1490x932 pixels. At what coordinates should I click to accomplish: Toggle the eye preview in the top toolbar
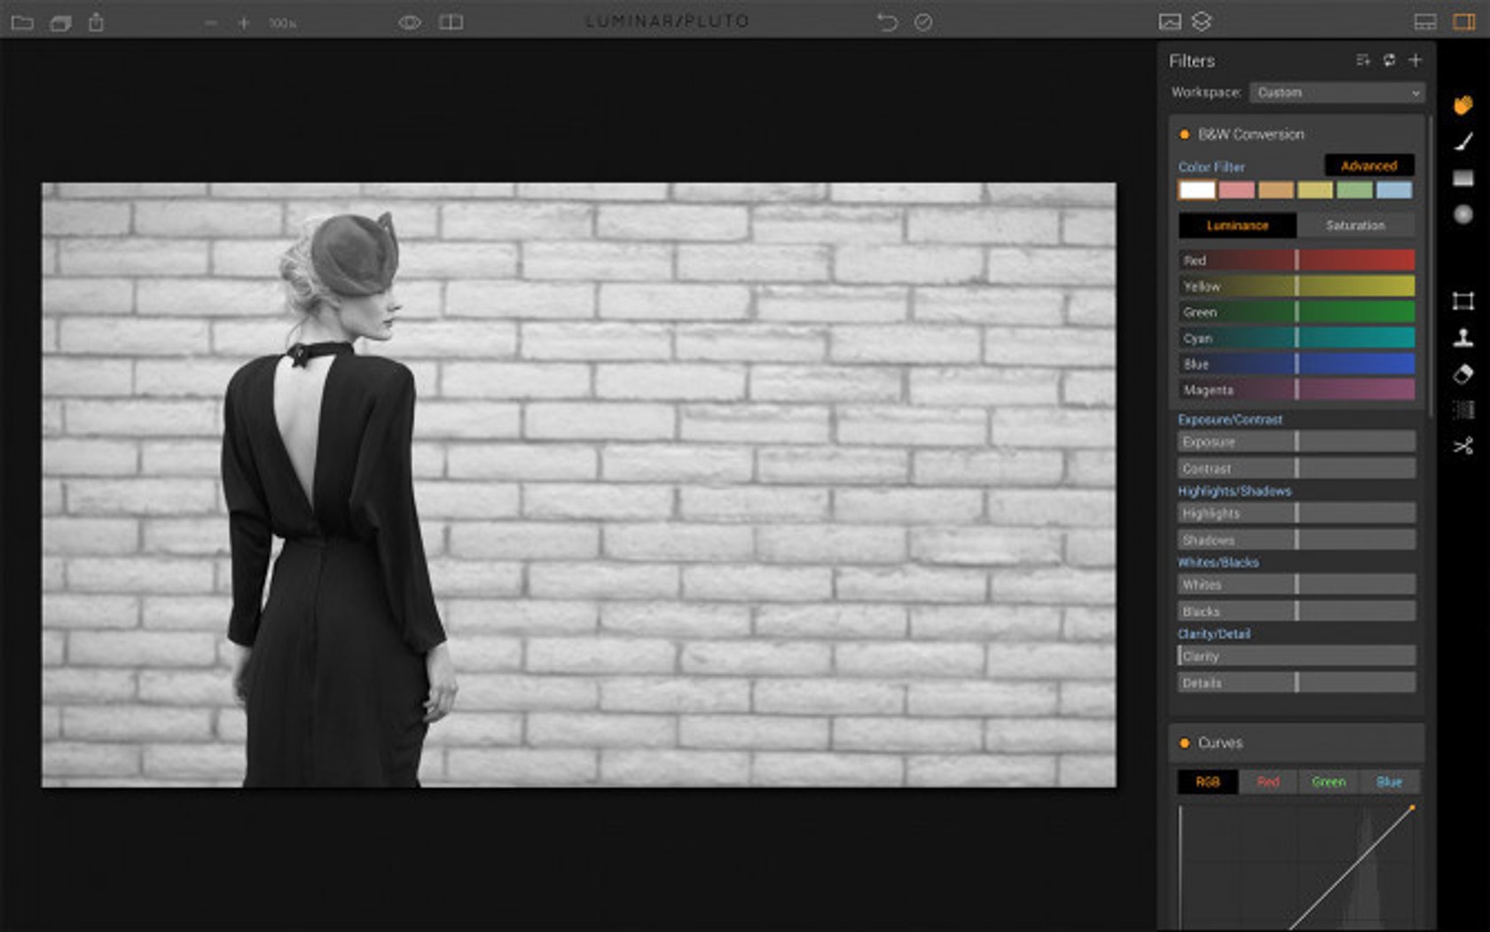tap(409, 21)
